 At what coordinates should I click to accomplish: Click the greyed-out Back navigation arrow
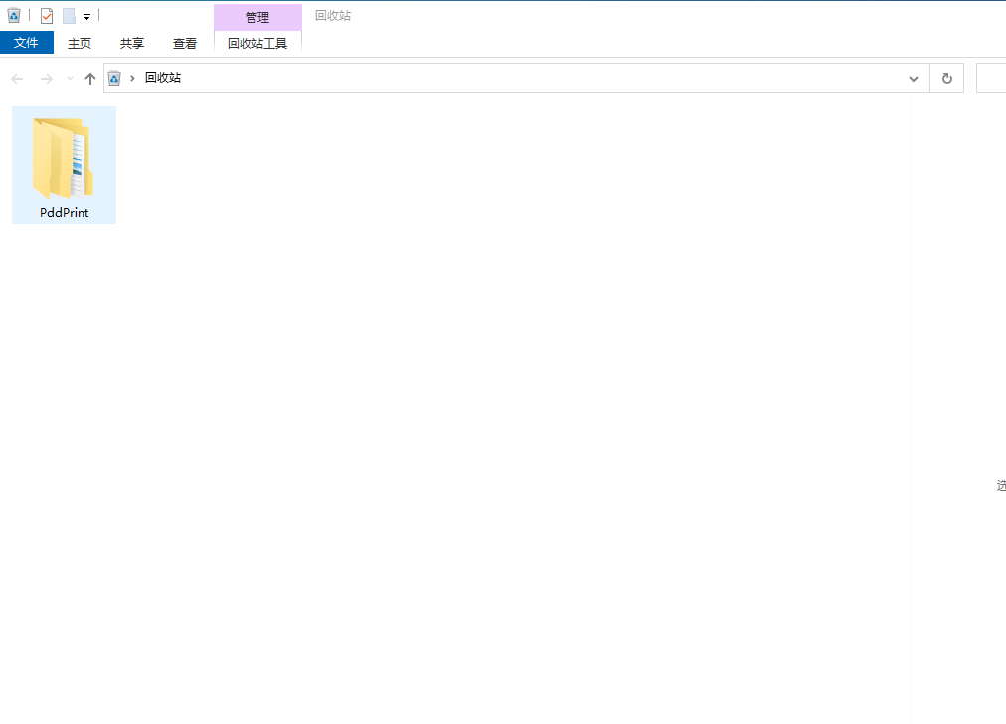[x=17, y=79]
